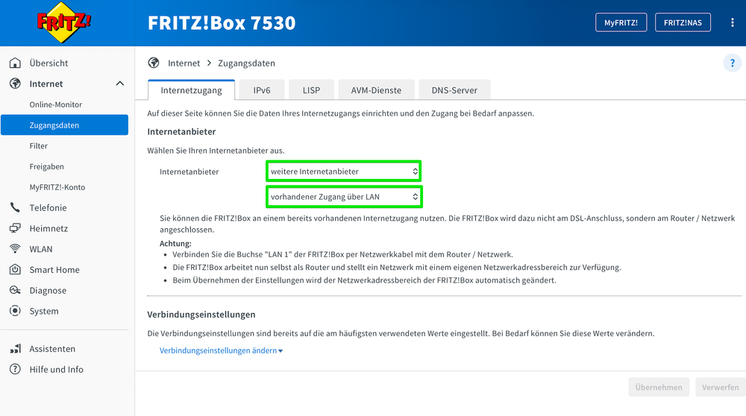Click the globe icon in breadcrumb
This screenshot has width=746, height=416.
tap(154, 63)
